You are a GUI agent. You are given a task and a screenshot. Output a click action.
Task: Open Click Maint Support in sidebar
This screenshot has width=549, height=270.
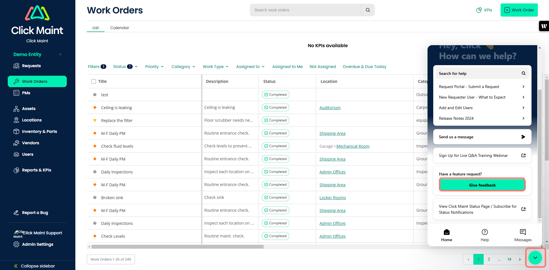38,233
